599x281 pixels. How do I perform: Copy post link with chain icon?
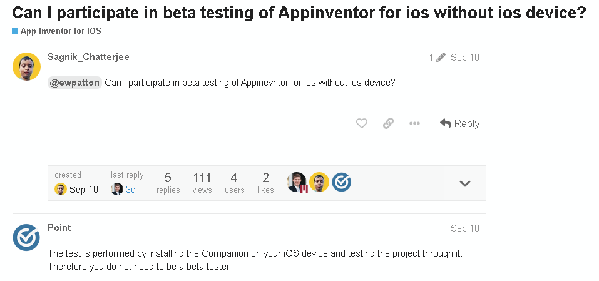pos(388,123)
